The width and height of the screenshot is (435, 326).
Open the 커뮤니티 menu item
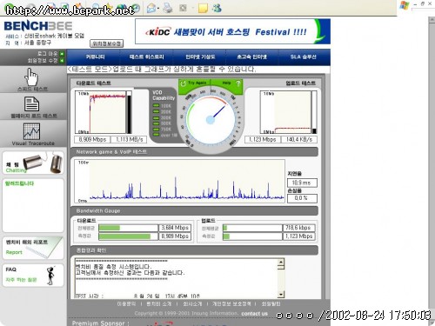[x=95, y=57]
